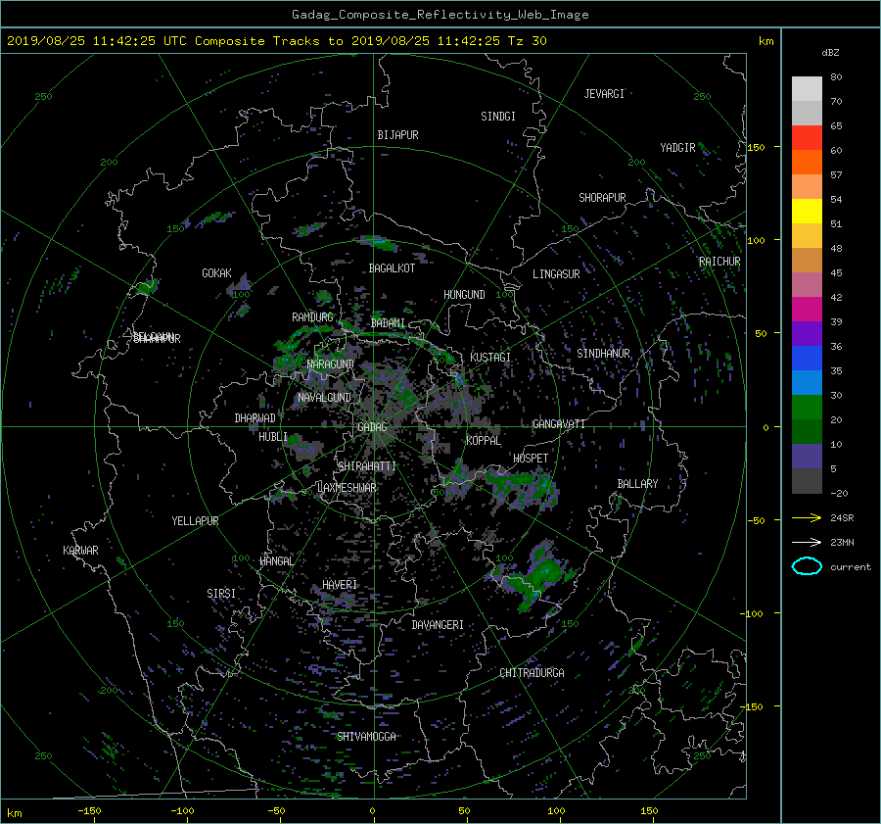
Task: Select the dark gray -20 dBZ swatch
Action: point(807,481)
